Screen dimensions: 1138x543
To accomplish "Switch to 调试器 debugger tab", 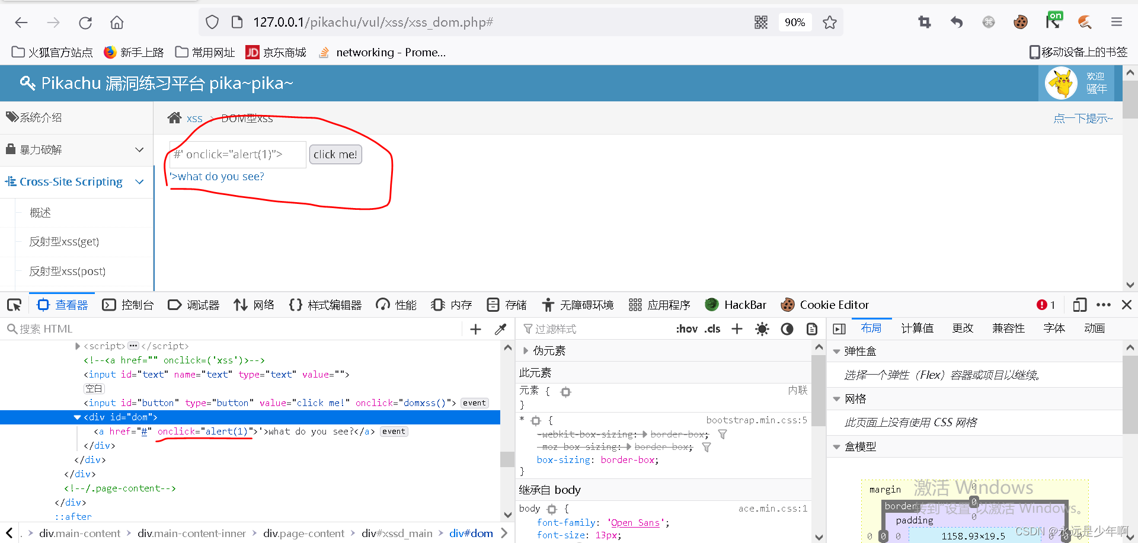I will pos(194,305).
